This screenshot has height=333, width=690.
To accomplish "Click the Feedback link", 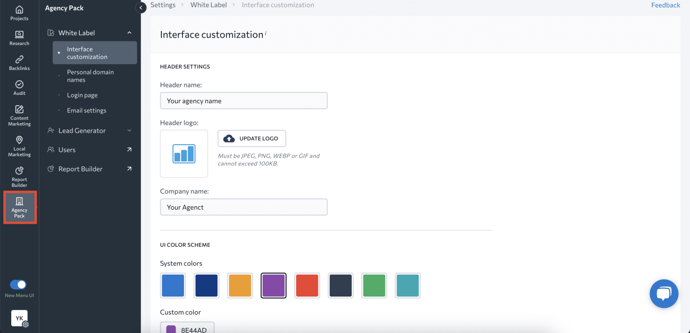I will 665,5.
